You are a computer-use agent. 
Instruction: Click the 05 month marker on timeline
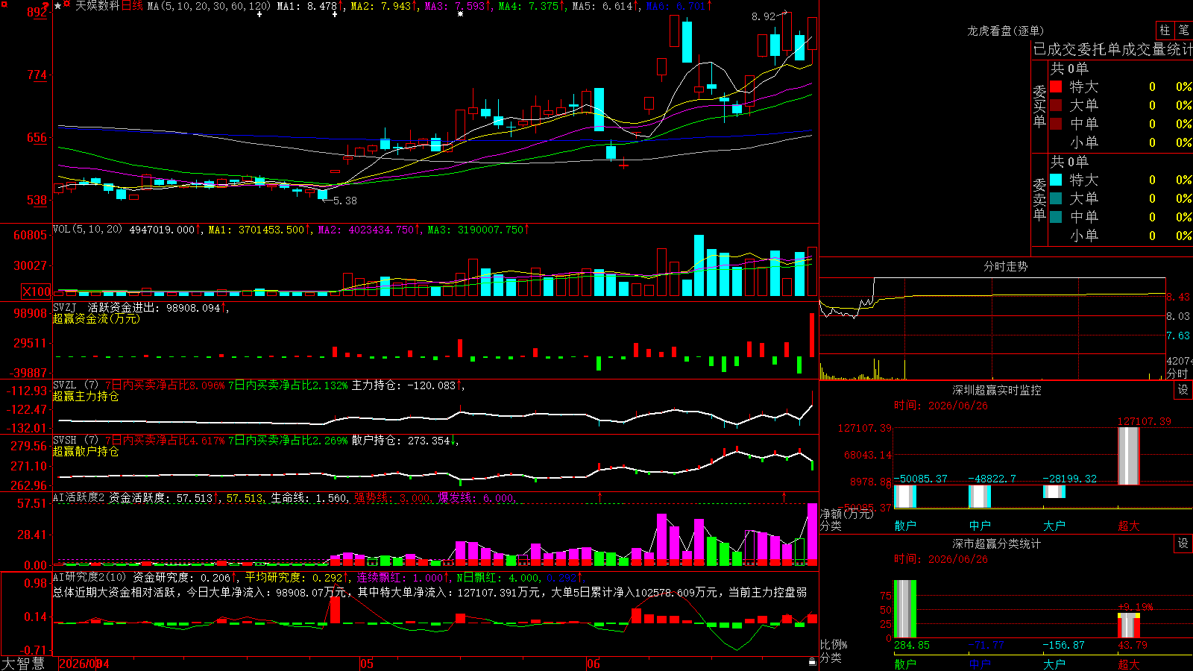point(366,664)
